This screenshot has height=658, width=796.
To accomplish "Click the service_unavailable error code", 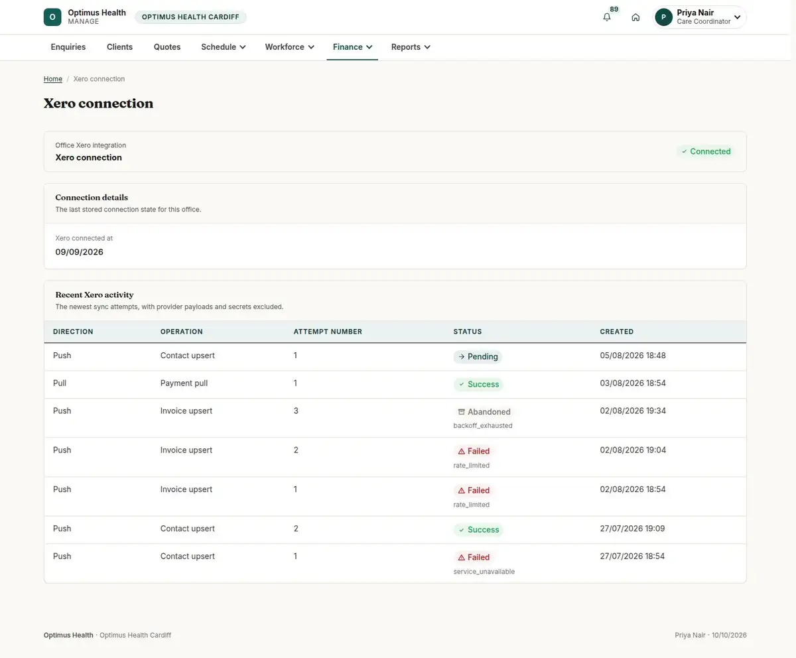I will [484, 572].
